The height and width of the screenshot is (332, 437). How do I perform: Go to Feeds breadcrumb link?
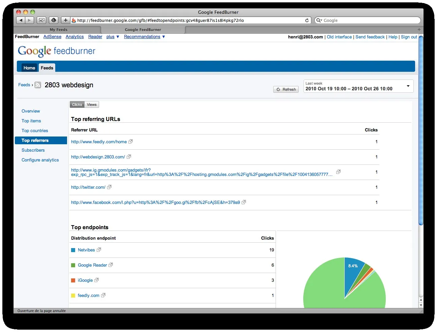(24, 85)
